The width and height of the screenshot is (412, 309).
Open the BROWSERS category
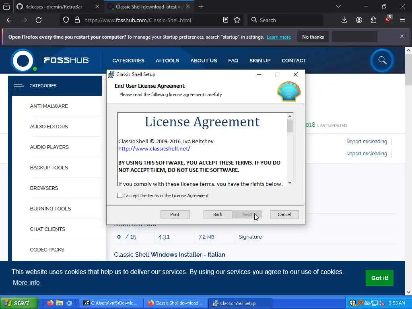[x=44, y=188]
